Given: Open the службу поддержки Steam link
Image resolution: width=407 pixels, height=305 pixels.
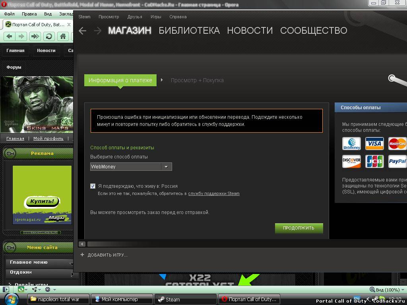Looking at the screenshot, I should point(214,193).
